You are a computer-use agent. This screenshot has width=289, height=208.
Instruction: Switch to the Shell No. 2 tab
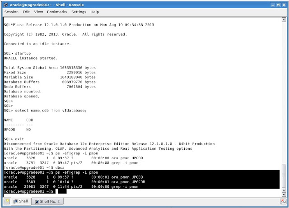pos(47,201)
